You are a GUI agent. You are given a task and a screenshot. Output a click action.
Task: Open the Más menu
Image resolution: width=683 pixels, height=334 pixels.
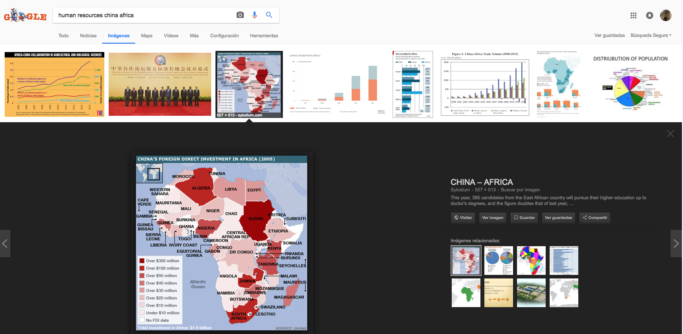point(194,36)
